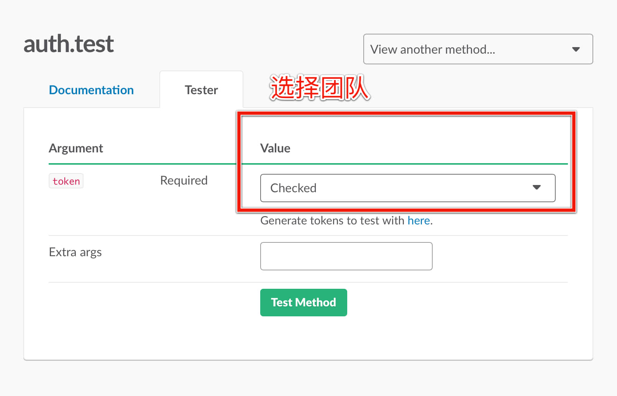The image size is (617, 396).
Task: Click the auth.test page heading
Action: tap(69, 44)
